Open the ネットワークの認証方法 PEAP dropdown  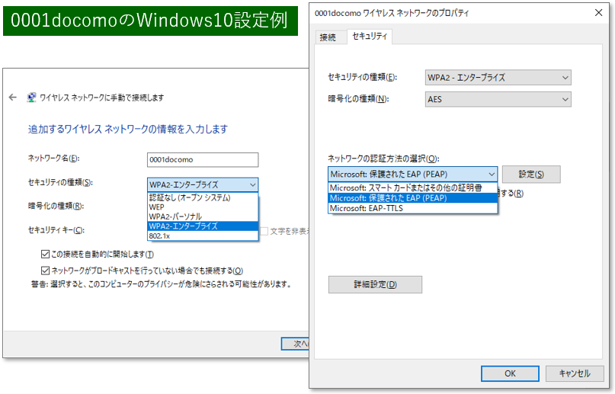(412, 174)
